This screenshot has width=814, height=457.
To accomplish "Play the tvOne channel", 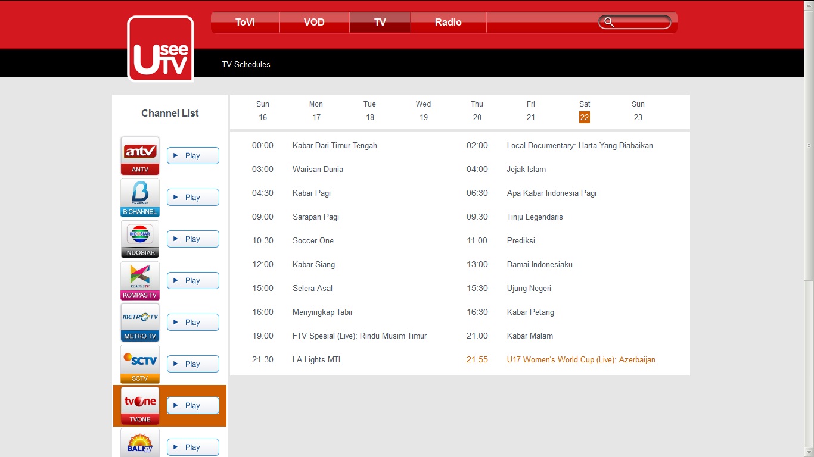I will coord(193,406).
